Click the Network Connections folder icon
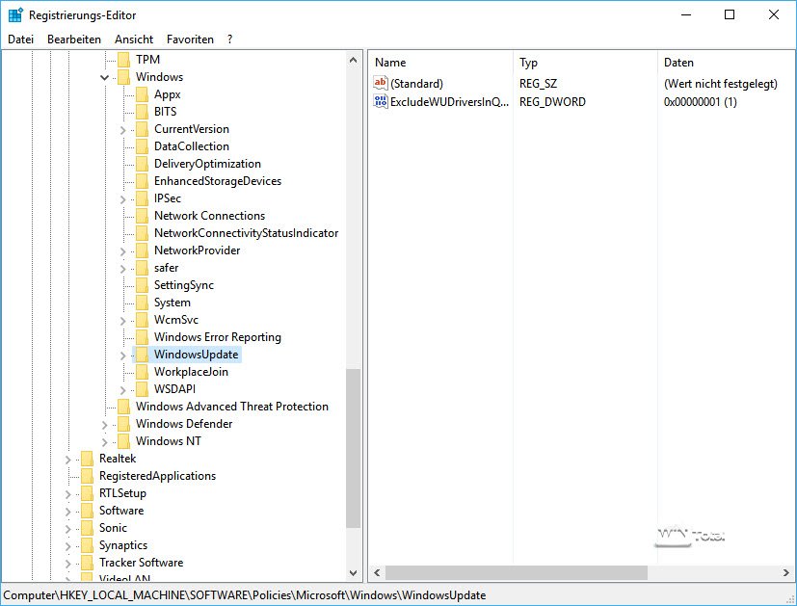This screenshot has height=606, width=797. [142, 216]
